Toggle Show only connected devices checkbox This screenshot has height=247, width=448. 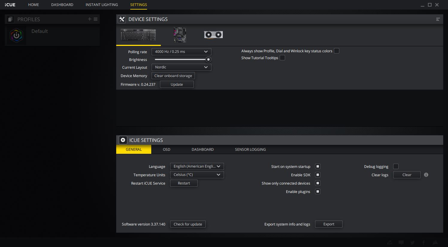318,183
